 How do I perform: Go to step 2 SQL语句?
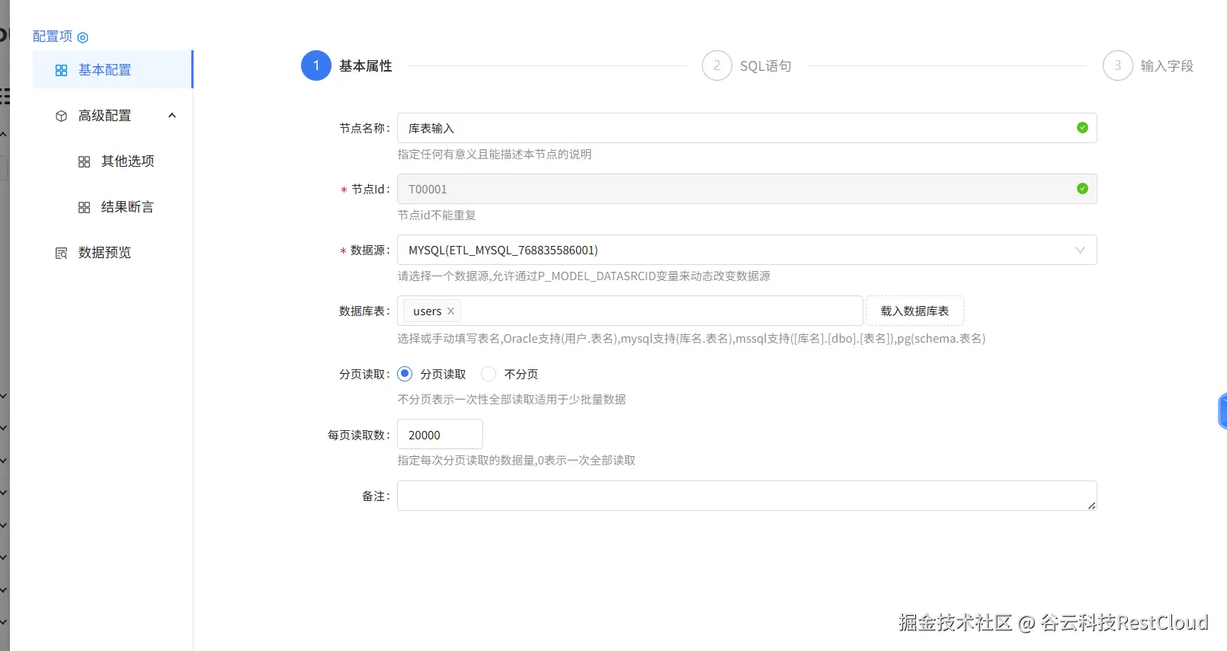click(717, 65)
